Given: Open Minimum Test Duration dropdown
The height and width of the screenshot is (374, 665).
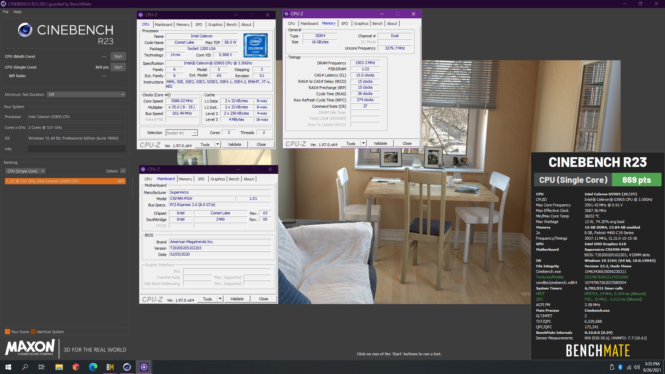Looking at the screenshot, I should (86, 95).
